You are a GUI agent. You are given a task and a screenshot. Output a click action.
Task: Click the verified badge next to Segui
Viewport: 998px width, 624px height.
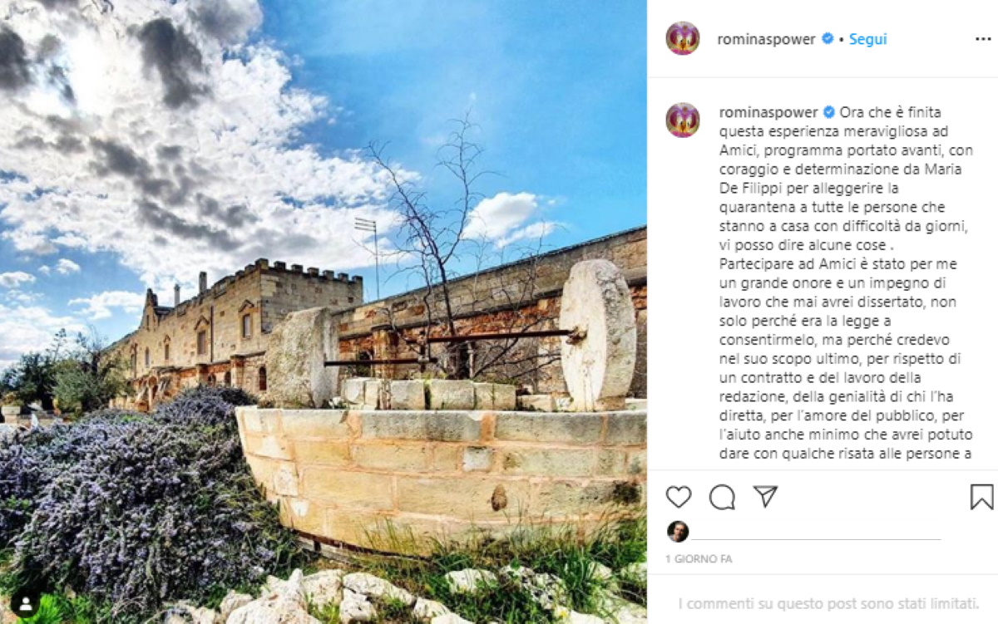click(828, 39)
